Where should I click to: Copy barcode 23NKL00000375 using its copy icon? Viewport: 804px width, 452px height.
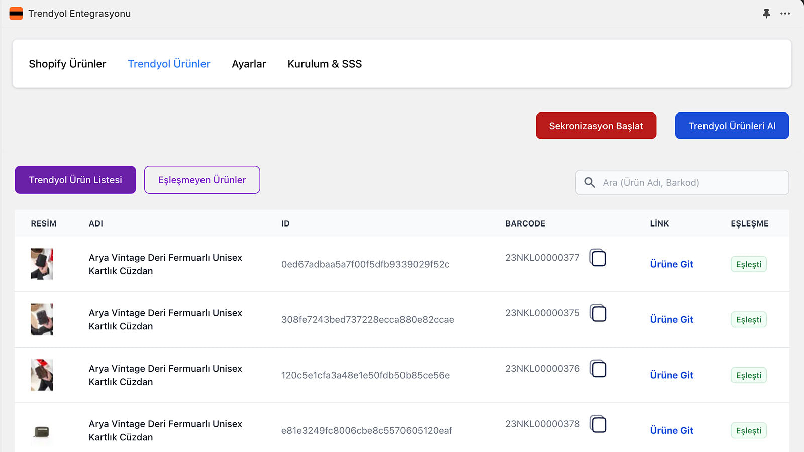[x=598, y=313]
